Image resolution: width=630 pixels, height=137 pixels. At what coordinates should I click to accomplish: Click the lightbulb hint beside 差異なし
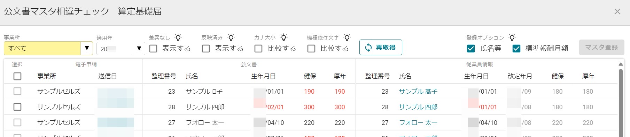[x=178, y=37]
